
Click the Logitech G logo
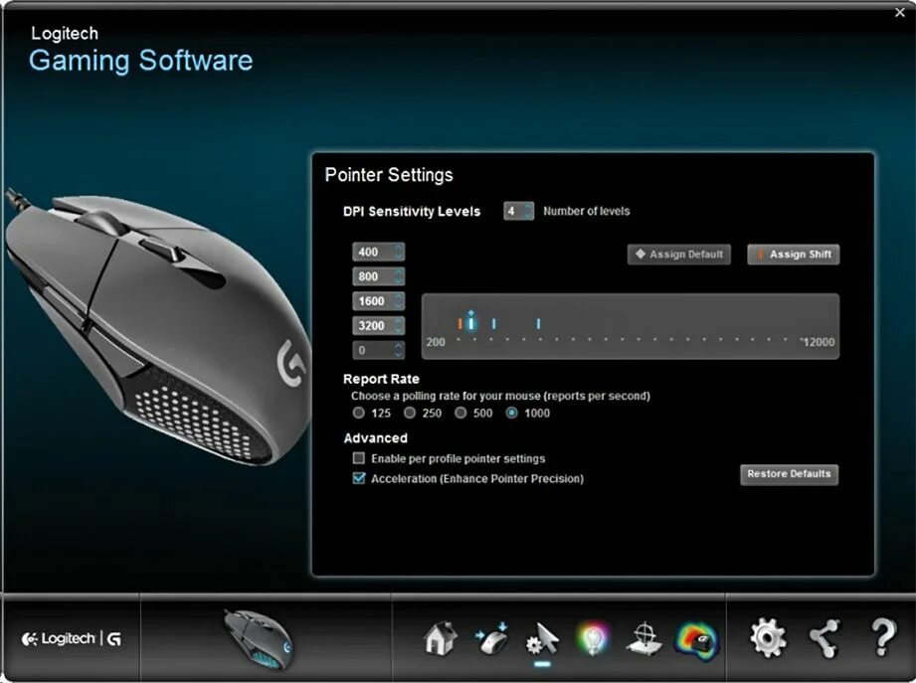72,638
